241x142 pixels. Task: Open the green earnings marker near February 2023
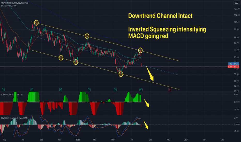click(x=89, y=90)
